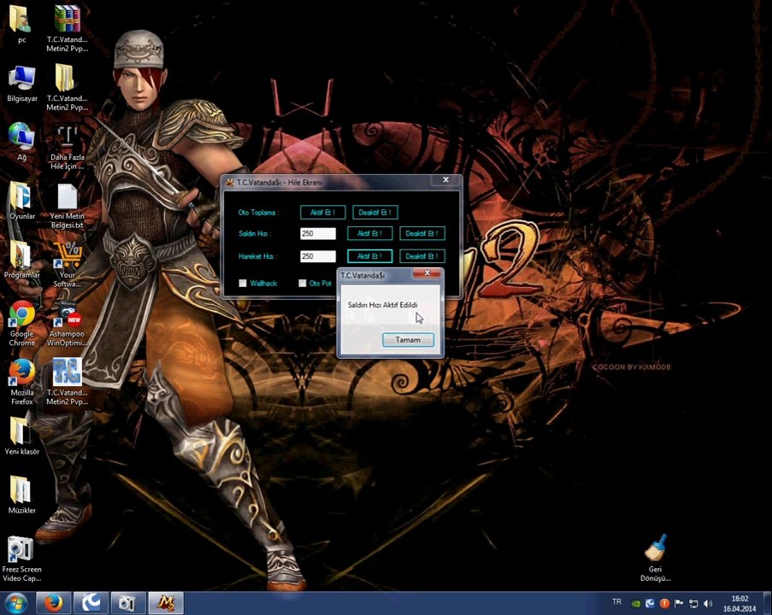This screenshot has width=772, height=615.
Task: Deactivate Saldırı Hızı with Deaktif Et
Action: coord(422,233)
